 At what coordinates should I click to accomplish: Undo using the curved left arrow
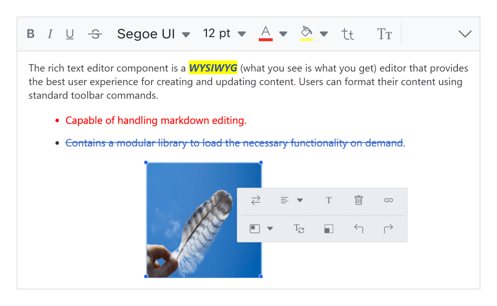[x=358, y=228]
